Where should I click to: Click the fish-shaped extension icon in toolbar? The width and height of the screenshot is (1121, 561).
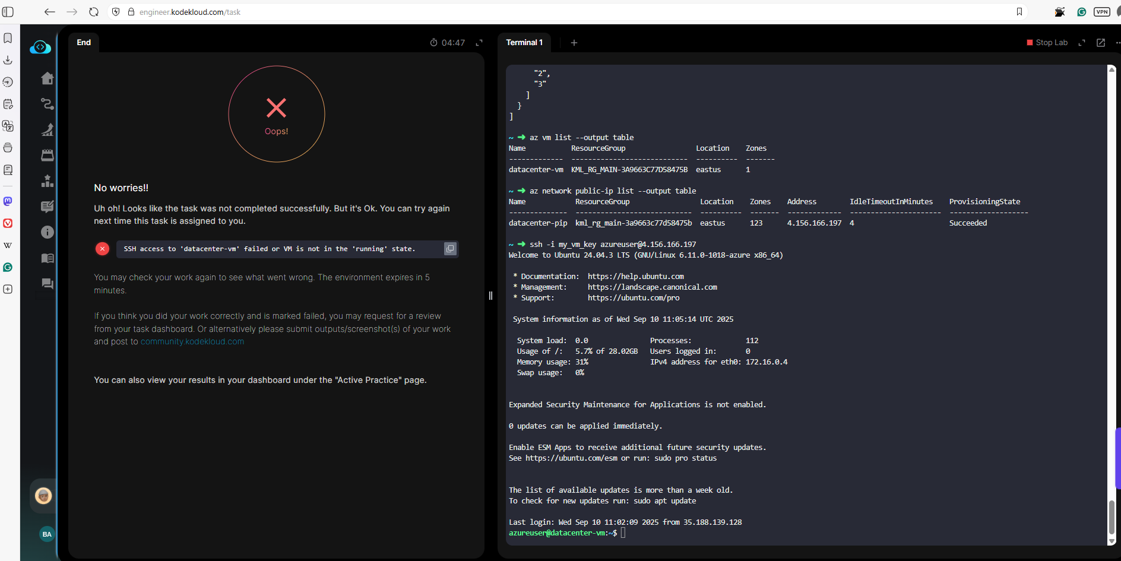click(x=1060, y=12)
